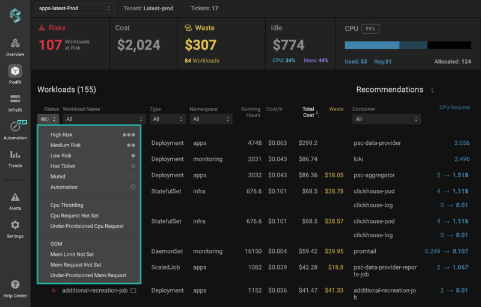Click the High Risk three-dot indicator
This screenshot has width=481, height=307.
pos(129,135)
